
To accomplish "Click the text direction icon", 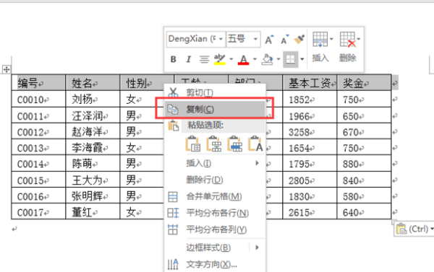I will 173,265.
